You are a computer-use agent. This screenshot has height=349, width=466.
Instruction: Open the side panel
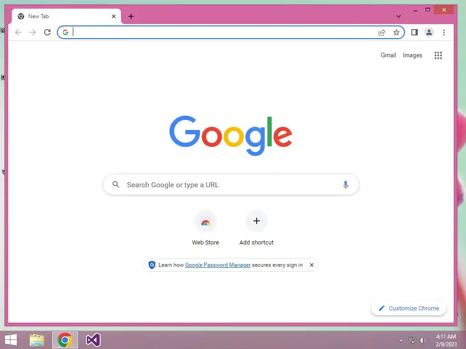pos(414,32)
